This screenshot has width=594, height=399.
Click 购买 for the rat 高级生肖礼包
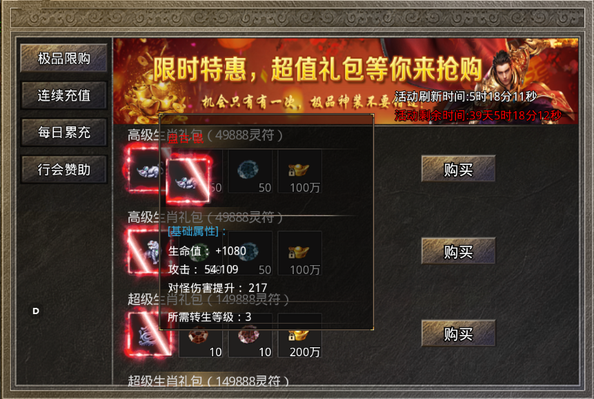[458, 168]
